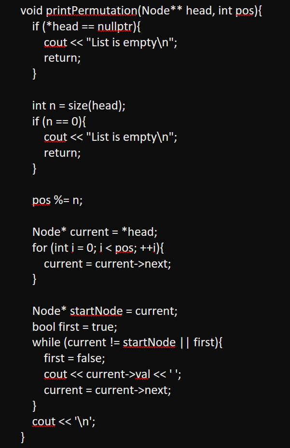Click the first = false statement
This screenshot has width=290, height=448.
(74, 358)
